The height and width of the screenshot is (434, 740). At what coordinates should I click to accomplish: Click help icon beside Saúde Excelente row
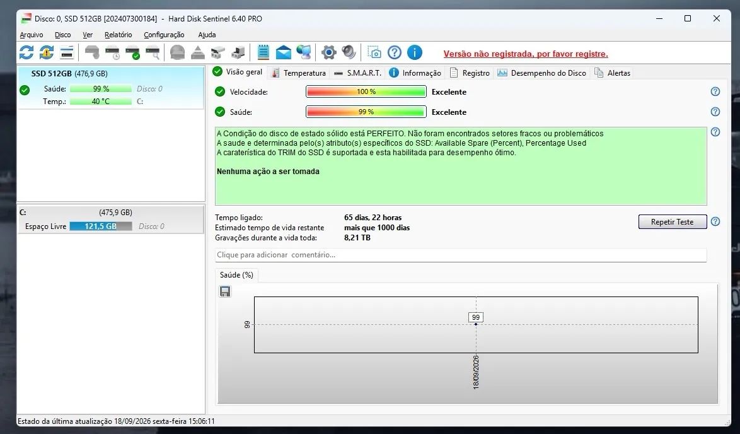[715, 112]
